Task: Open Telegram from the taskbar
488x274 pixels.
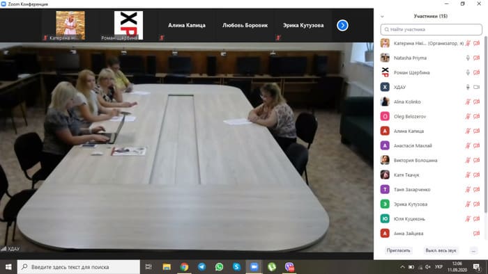Action: 201,267
